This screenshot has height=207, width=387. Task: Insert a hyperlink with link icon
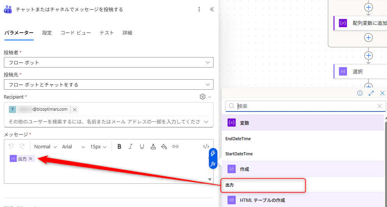tap(175, 147)
